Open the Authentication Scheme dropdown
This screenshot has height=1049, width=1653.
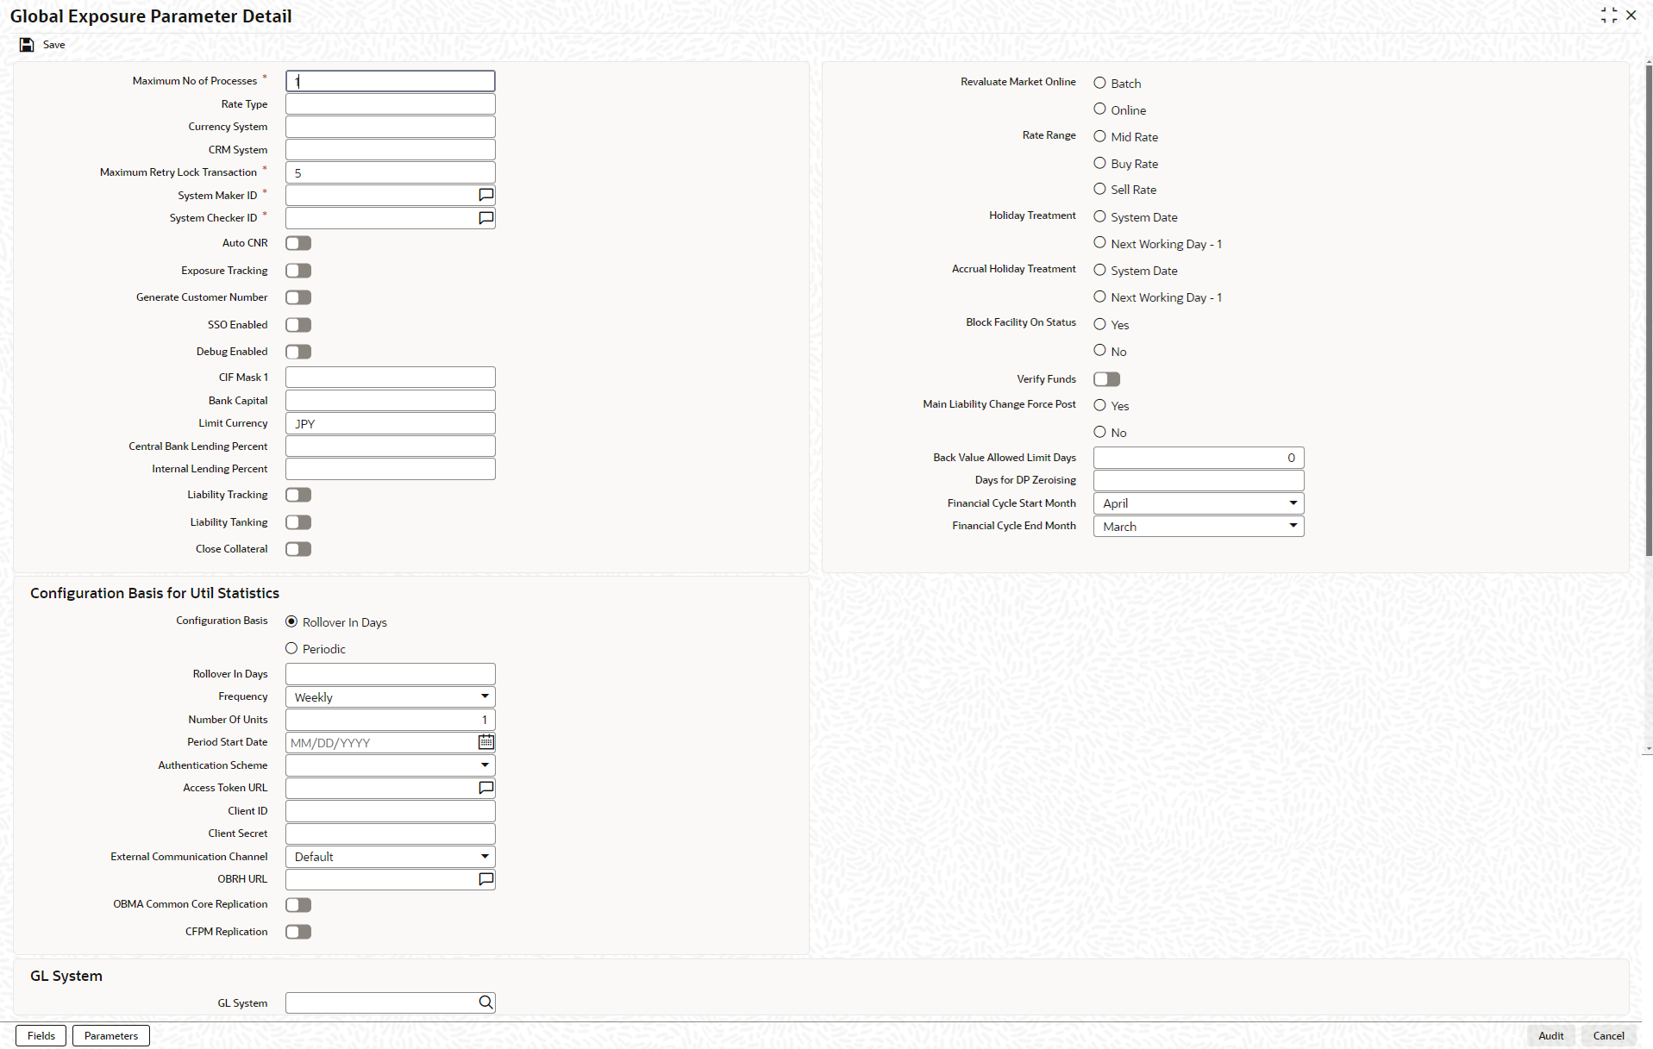pos(391,765)
